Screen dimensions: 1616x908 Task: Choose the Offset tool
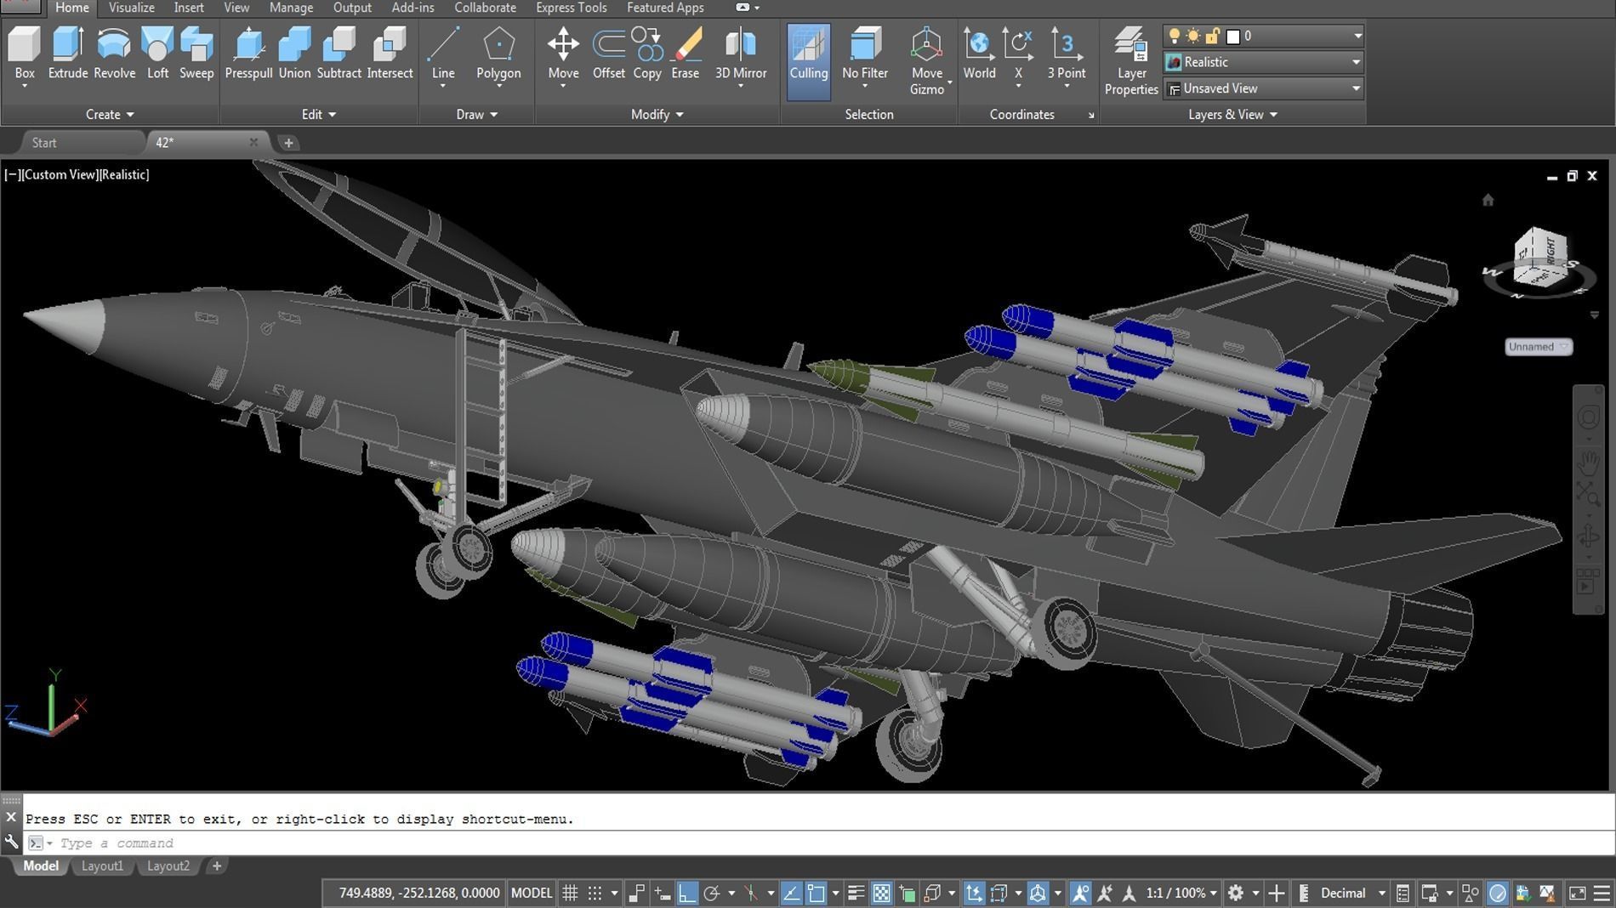pyautogui.click(x=608, y=54)
